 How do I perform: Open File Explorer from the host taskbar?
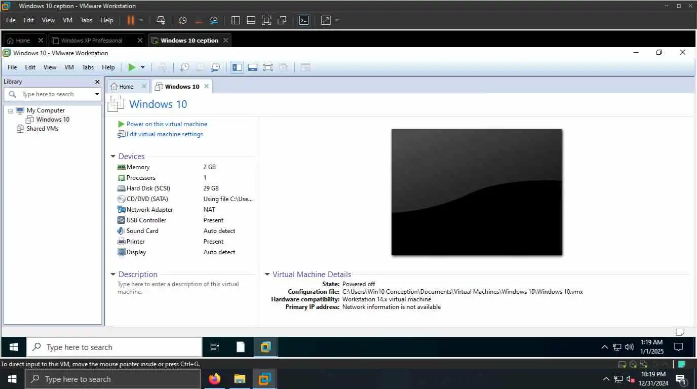pos(240,379)
